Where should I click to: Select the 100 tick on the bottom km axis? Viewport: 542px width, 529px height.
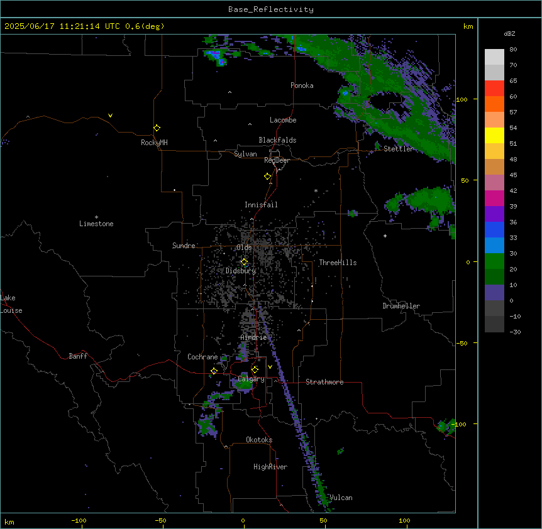pyautogui.click(x=404, y=521)
